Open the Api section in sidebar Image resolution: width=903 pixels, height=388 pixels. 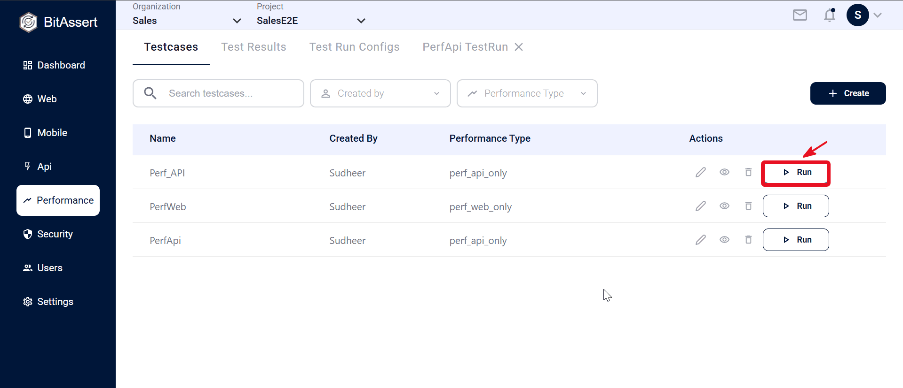point(38,167)
